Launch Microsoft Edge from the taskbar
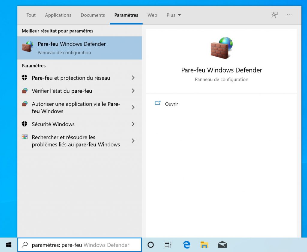The image size is (307, 252). pyautogui.click(x=186, y=245)
